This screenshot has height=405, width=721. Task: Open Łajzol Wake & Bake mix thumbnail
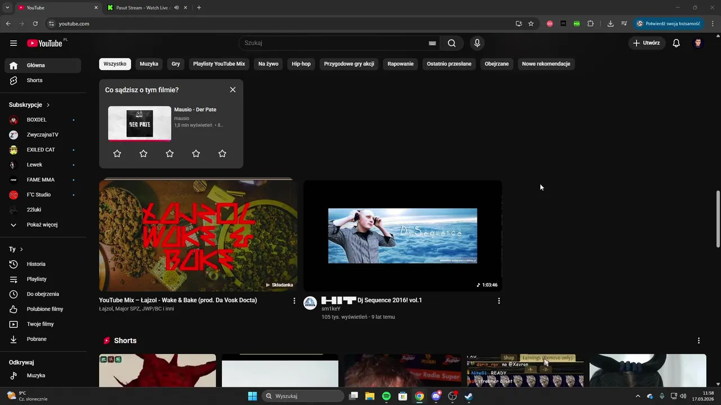click(x=198, y=236)
